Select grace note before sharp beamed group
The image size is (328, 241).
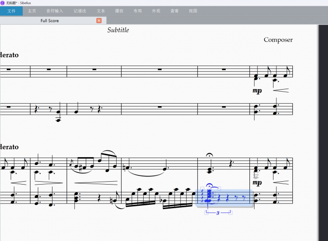point(71,163)
